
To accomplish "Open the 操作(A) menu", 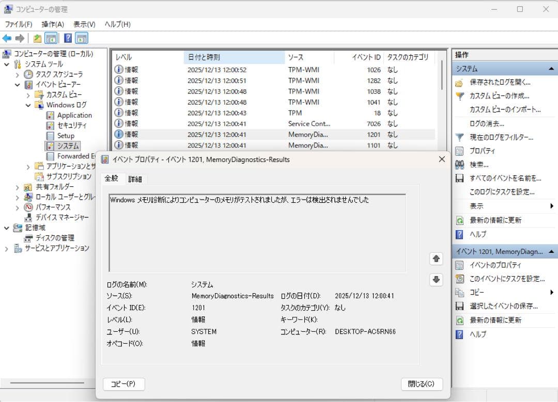I will click(52, 24).
